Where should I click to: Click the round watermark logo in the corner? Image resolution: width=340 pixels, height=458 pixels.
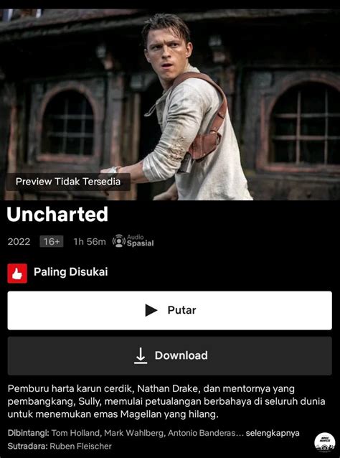point(323,442)
